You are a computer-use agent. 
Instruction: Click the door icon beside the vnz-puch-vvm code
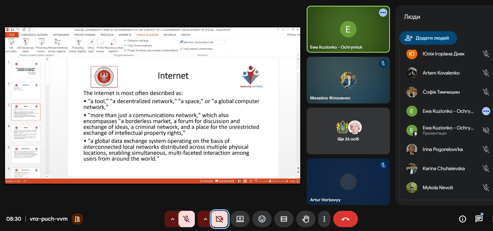pos(77,219)
